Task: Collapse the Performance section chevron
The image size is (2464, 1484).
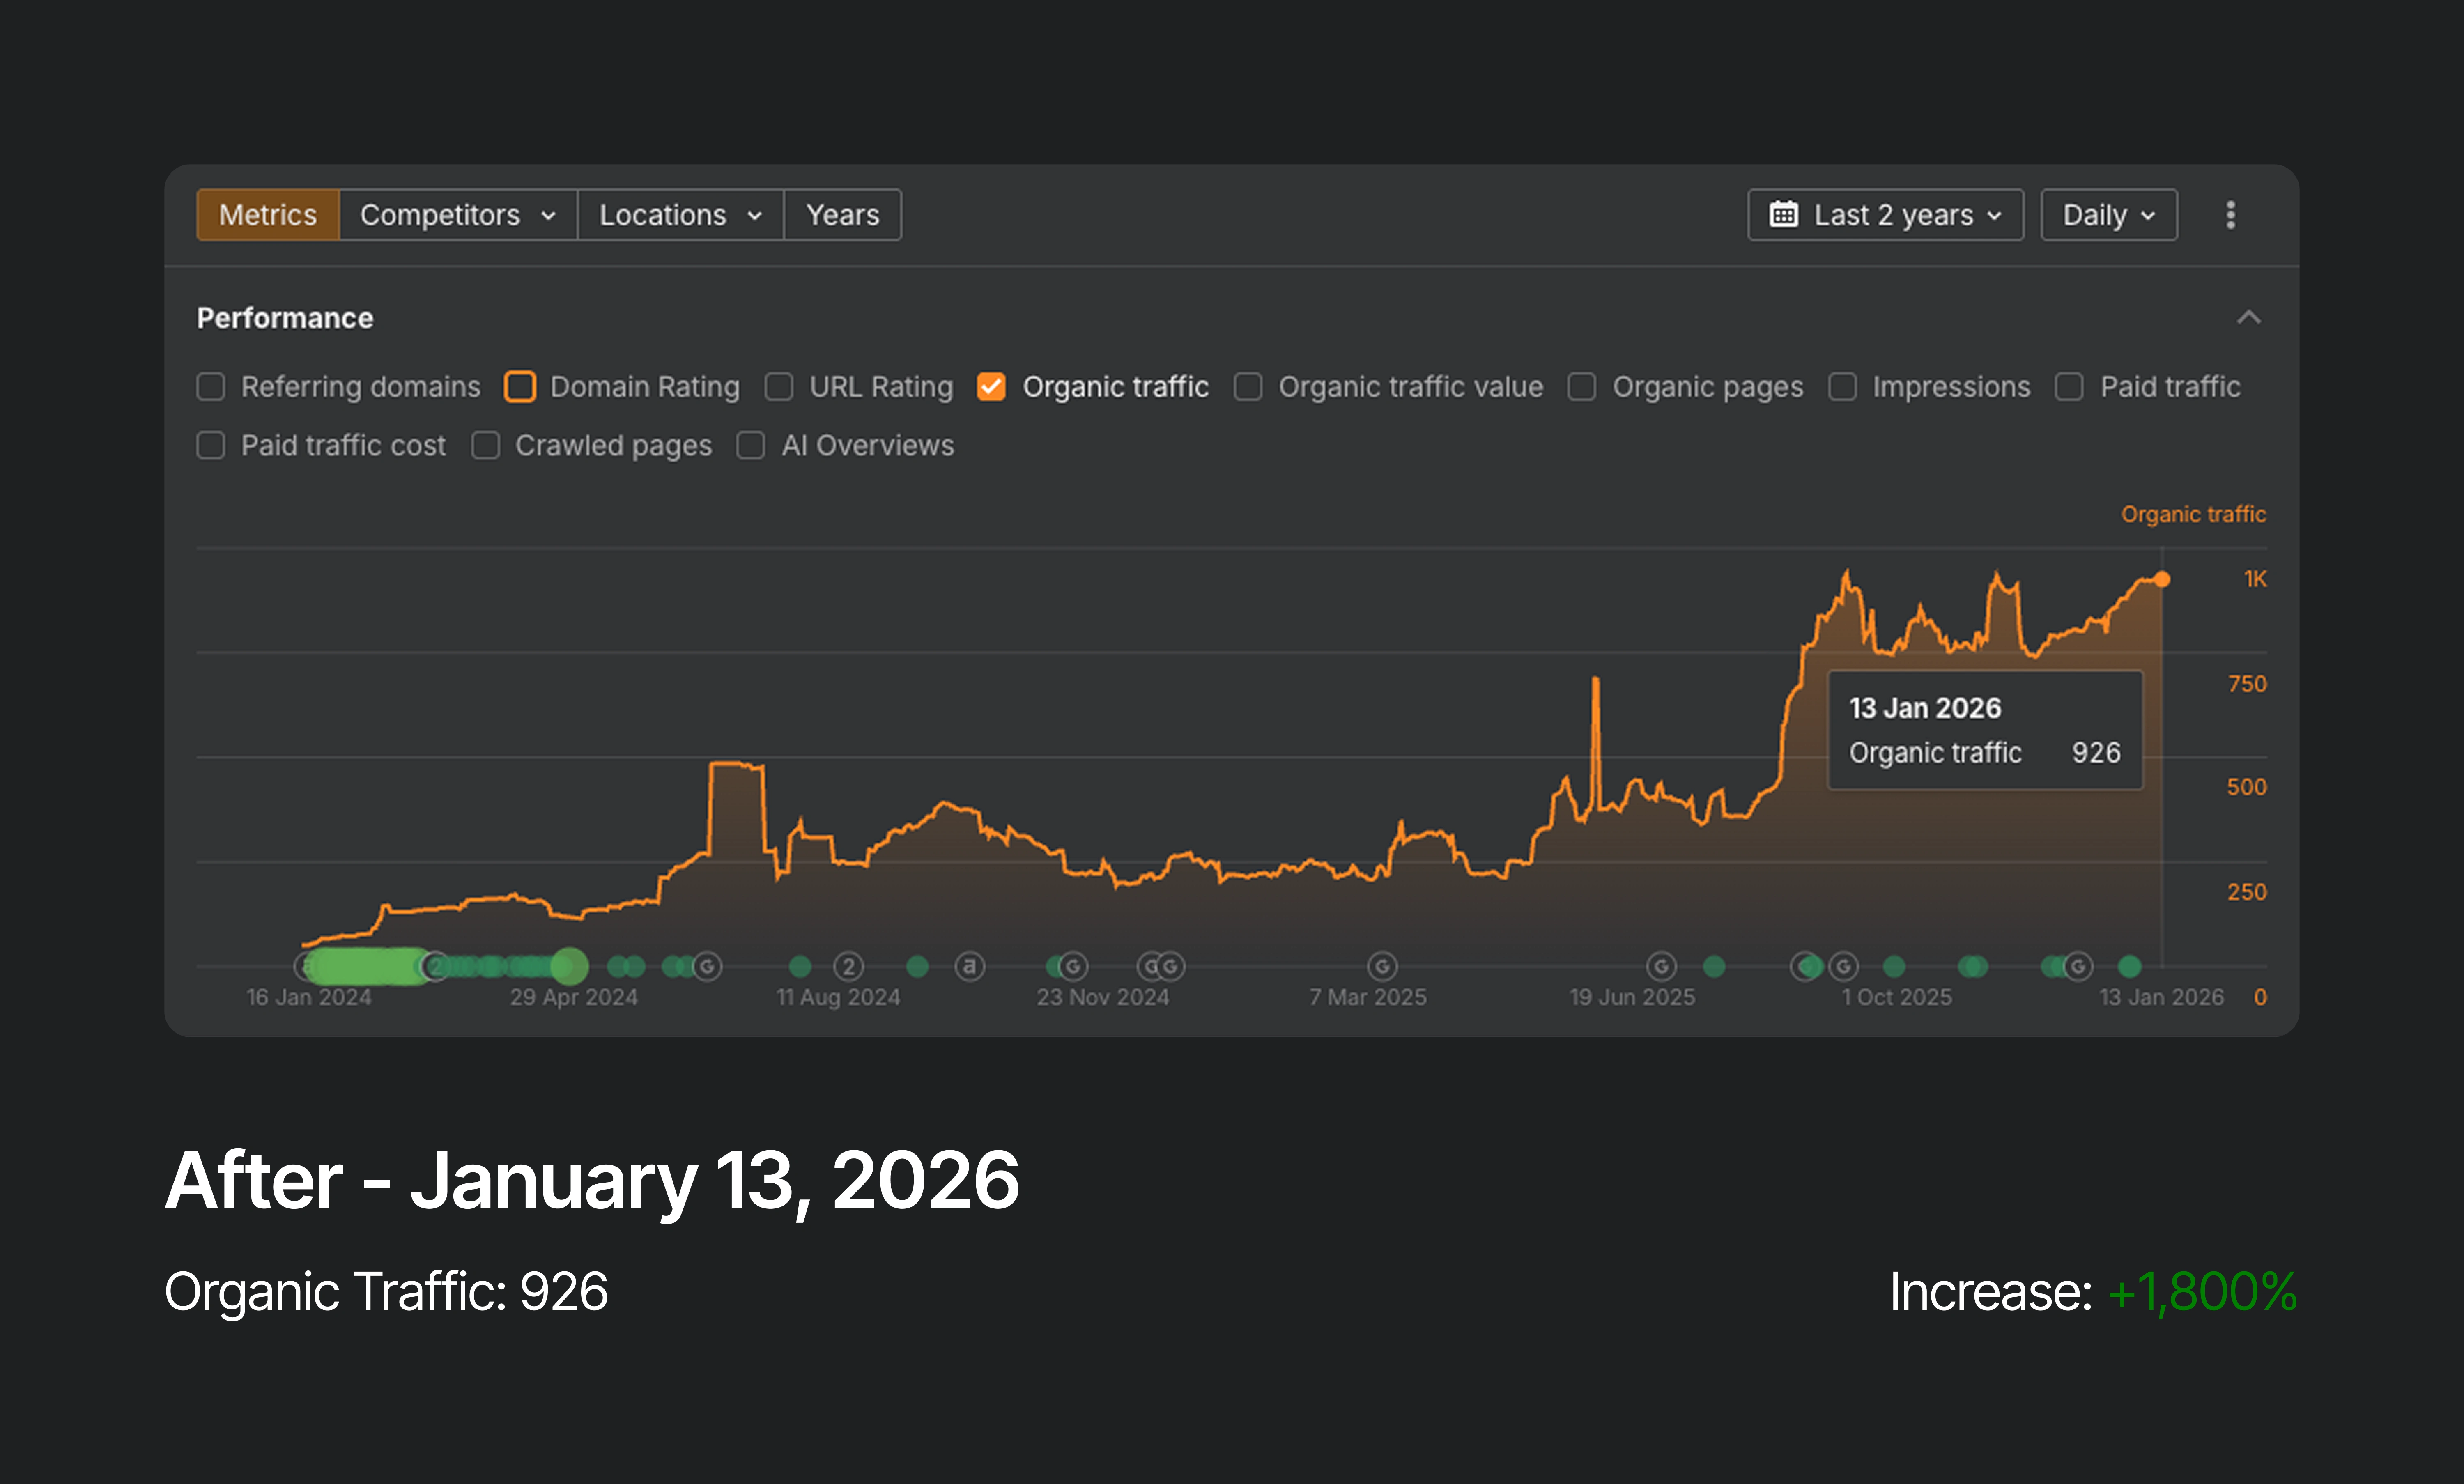Action: tap(2248, 318)
